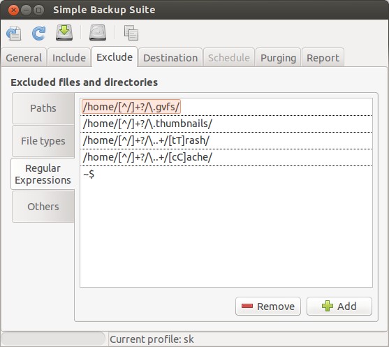Screen dimensions: 389x347
Task: Open the Others side tab
Action: pyautogui.click(x=43, y=207)
